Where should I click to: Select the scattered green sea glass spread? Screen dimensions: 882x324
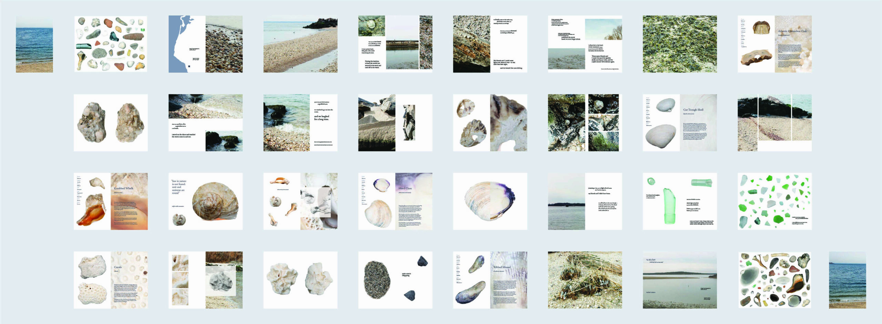click(x=775, y=201)
